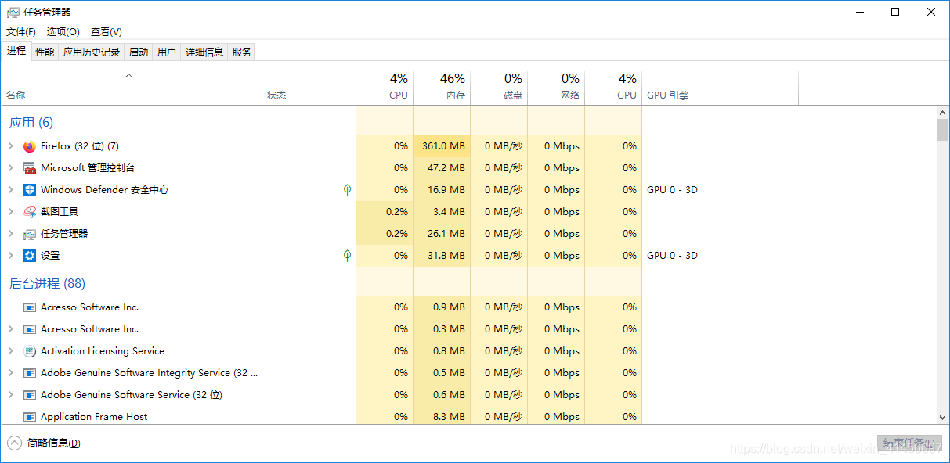
Task: Click the 任务管理器 row icon
Action: 30,234
